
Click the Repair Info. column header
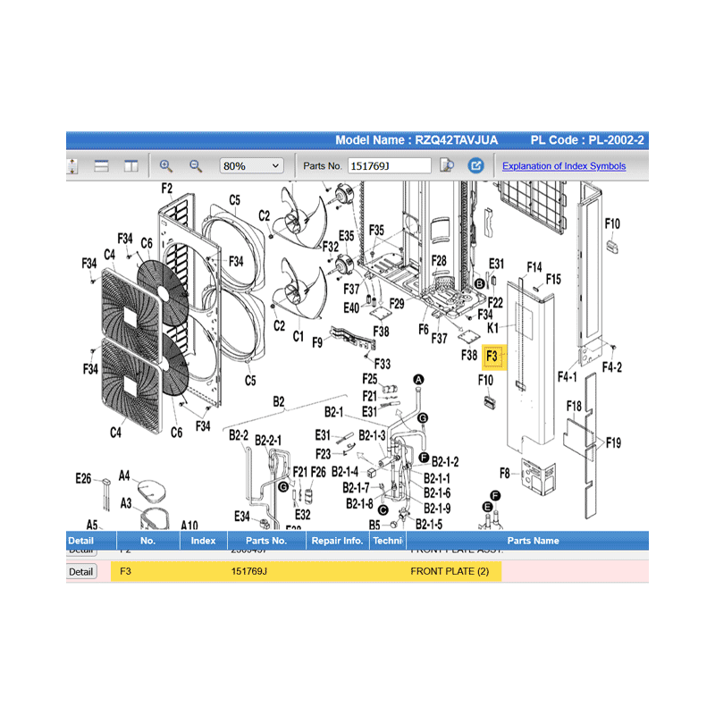(x=337, y=541)
